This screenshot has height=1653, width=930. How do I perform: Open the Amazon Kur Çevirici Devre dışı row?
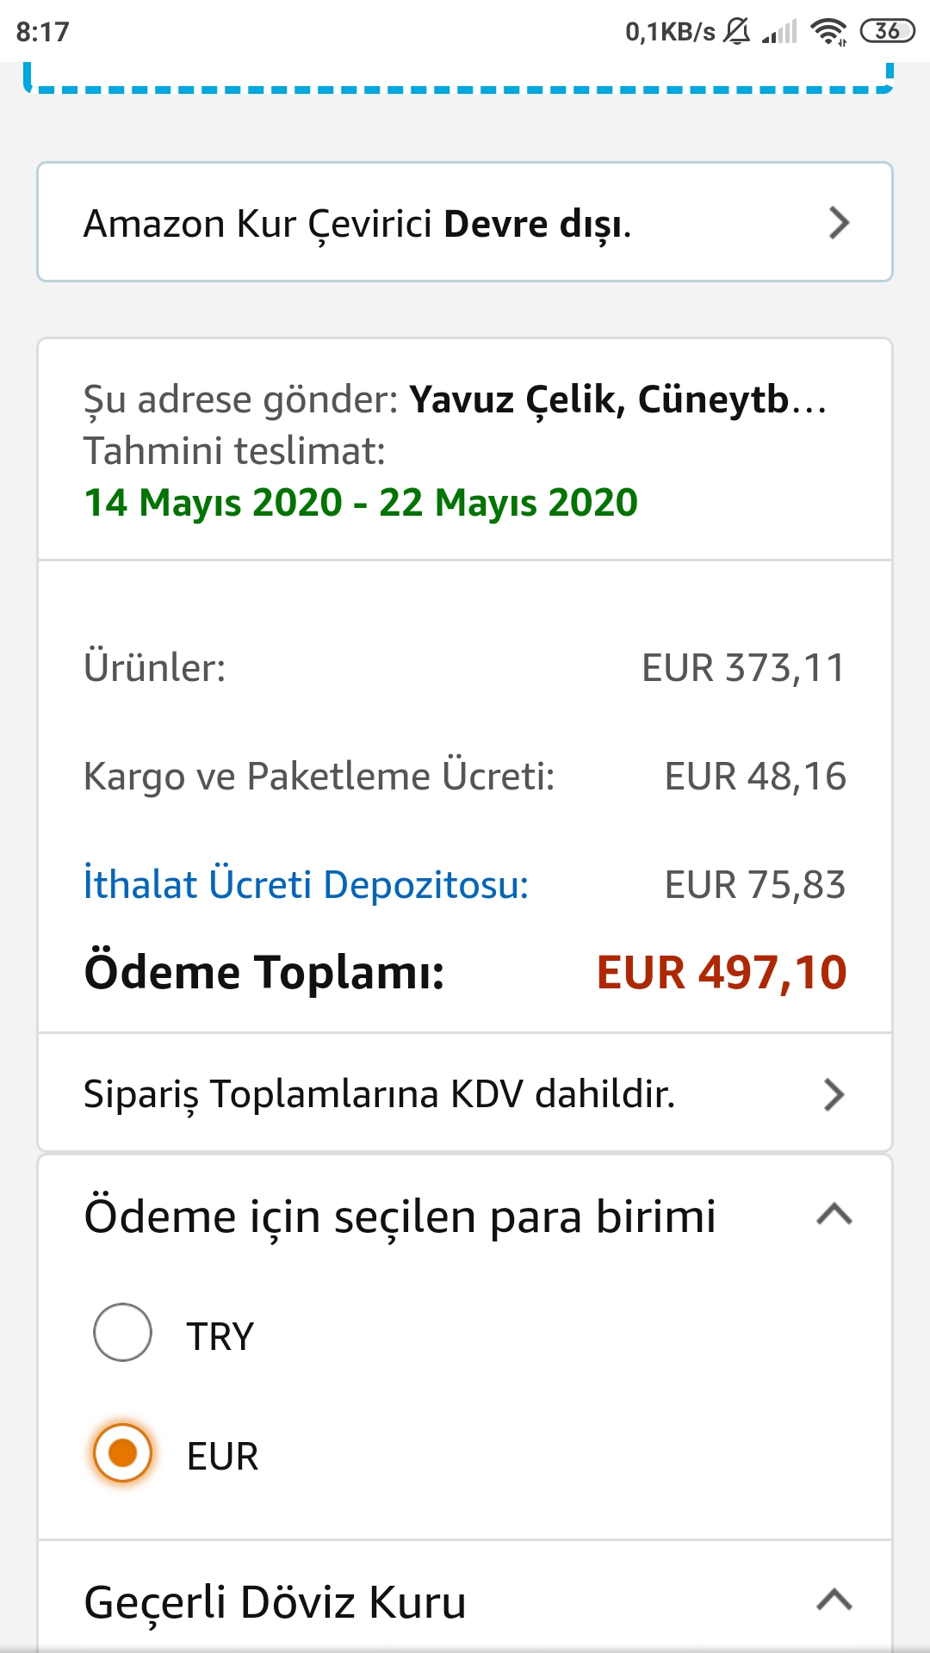point(465,222)
